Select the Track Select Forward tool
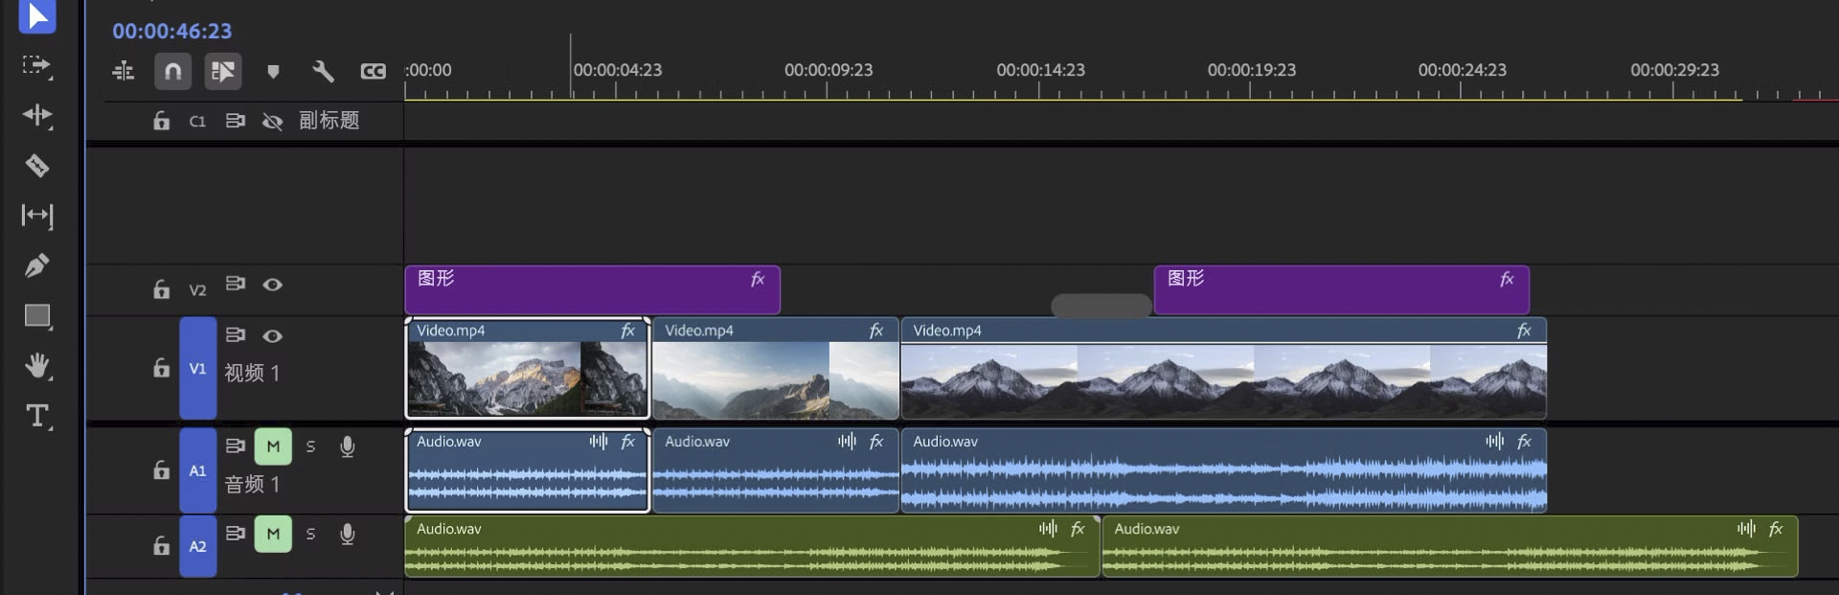The width and height of the screenshot is (1839, 595). (x=36, y=65)
